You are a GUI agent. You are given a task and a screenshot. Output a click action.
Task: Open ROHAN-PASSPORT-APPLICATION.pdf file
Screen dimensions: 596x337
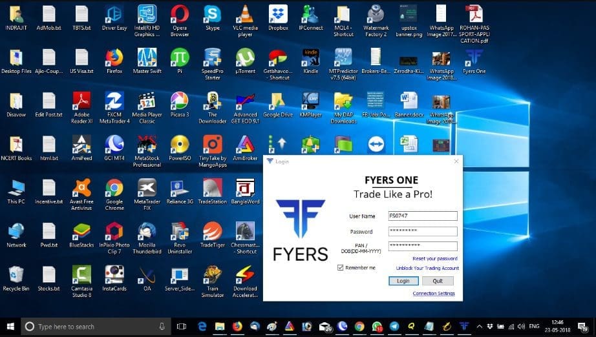click(474, 25)
